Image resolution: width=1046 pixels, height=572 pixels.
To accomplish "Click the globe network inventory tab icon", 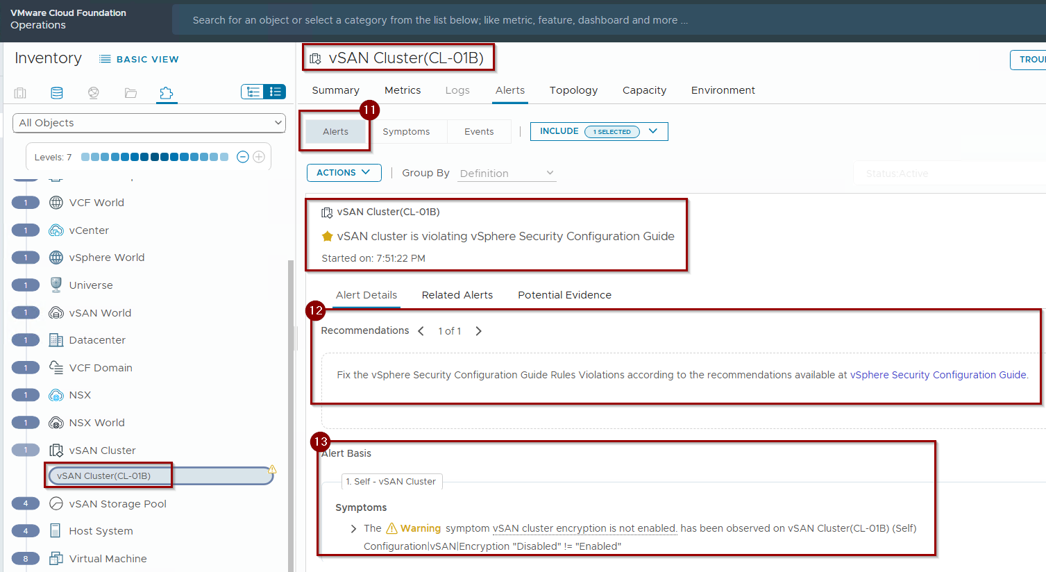I will point(94,93).
